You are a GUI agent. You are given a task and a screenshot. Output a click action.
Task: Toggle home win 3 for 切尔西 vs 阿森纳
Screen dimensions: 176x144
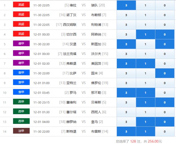(126, 35)
